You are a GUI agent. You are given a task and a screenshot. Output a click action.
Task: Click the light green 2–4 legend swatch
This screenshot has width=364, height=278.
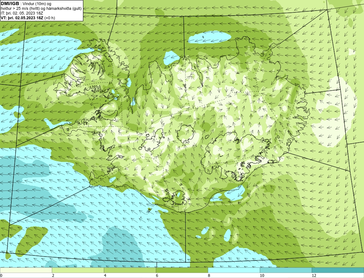[x=78, y=270]
